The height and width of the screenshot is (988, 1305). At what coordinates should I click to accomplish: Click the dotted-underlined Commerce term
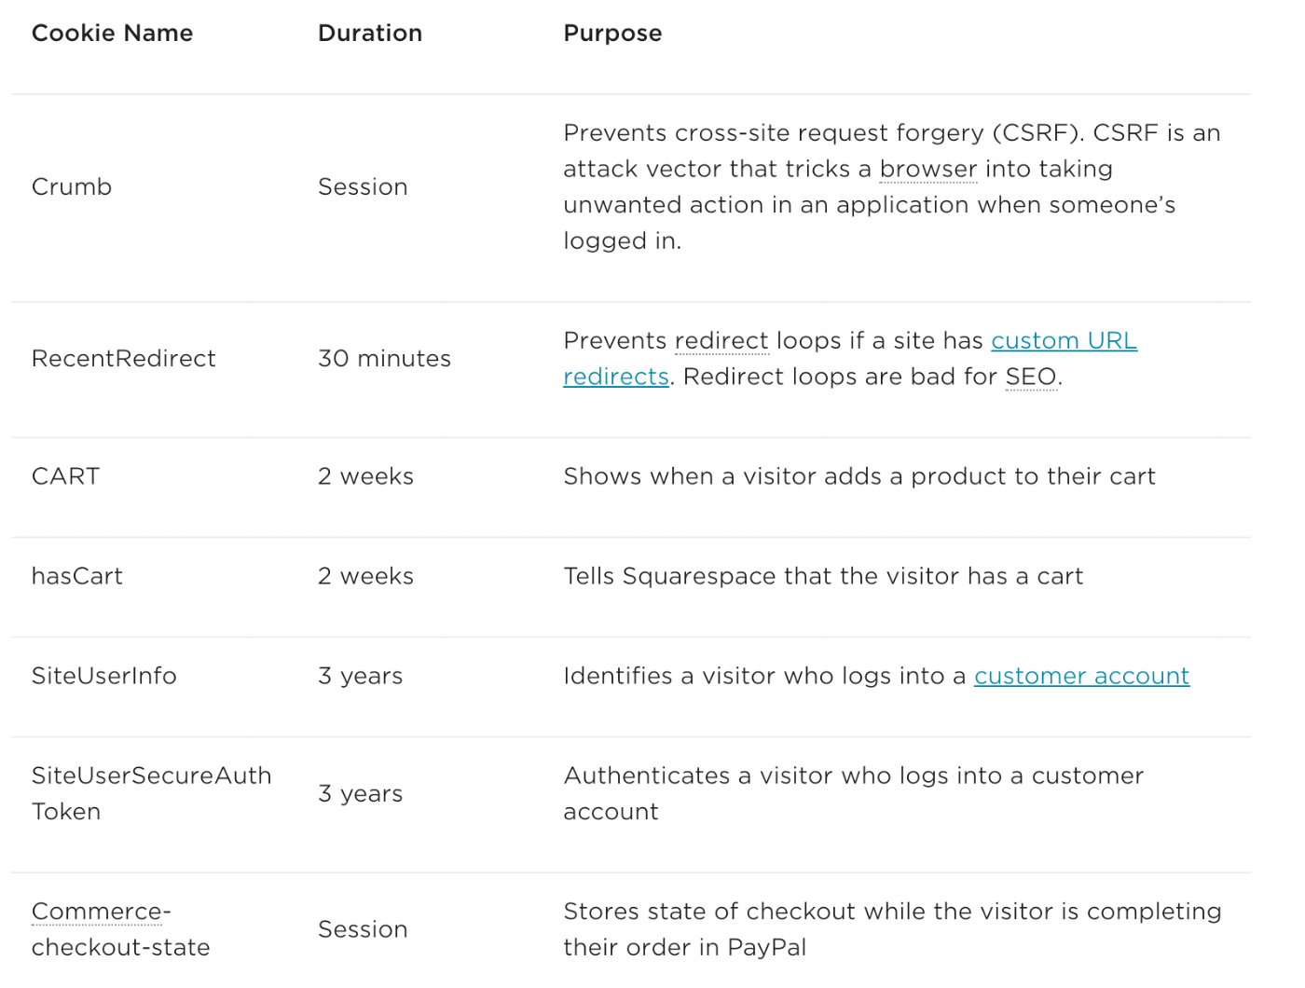click(x=97, y=912)
